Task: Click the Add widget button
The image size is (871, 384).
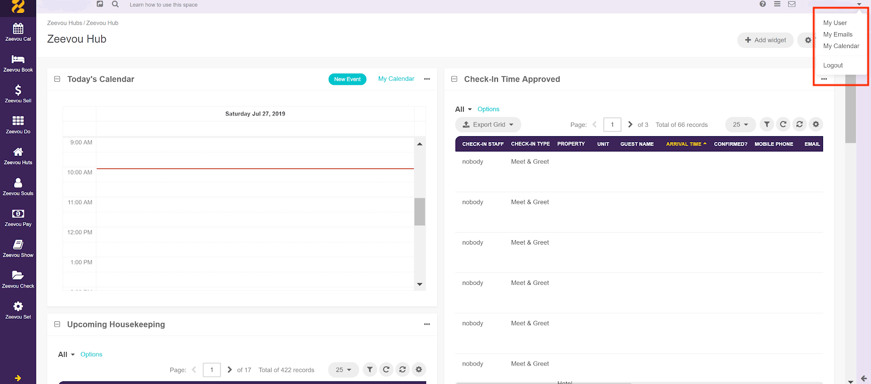Action: [x=765, y=40]
